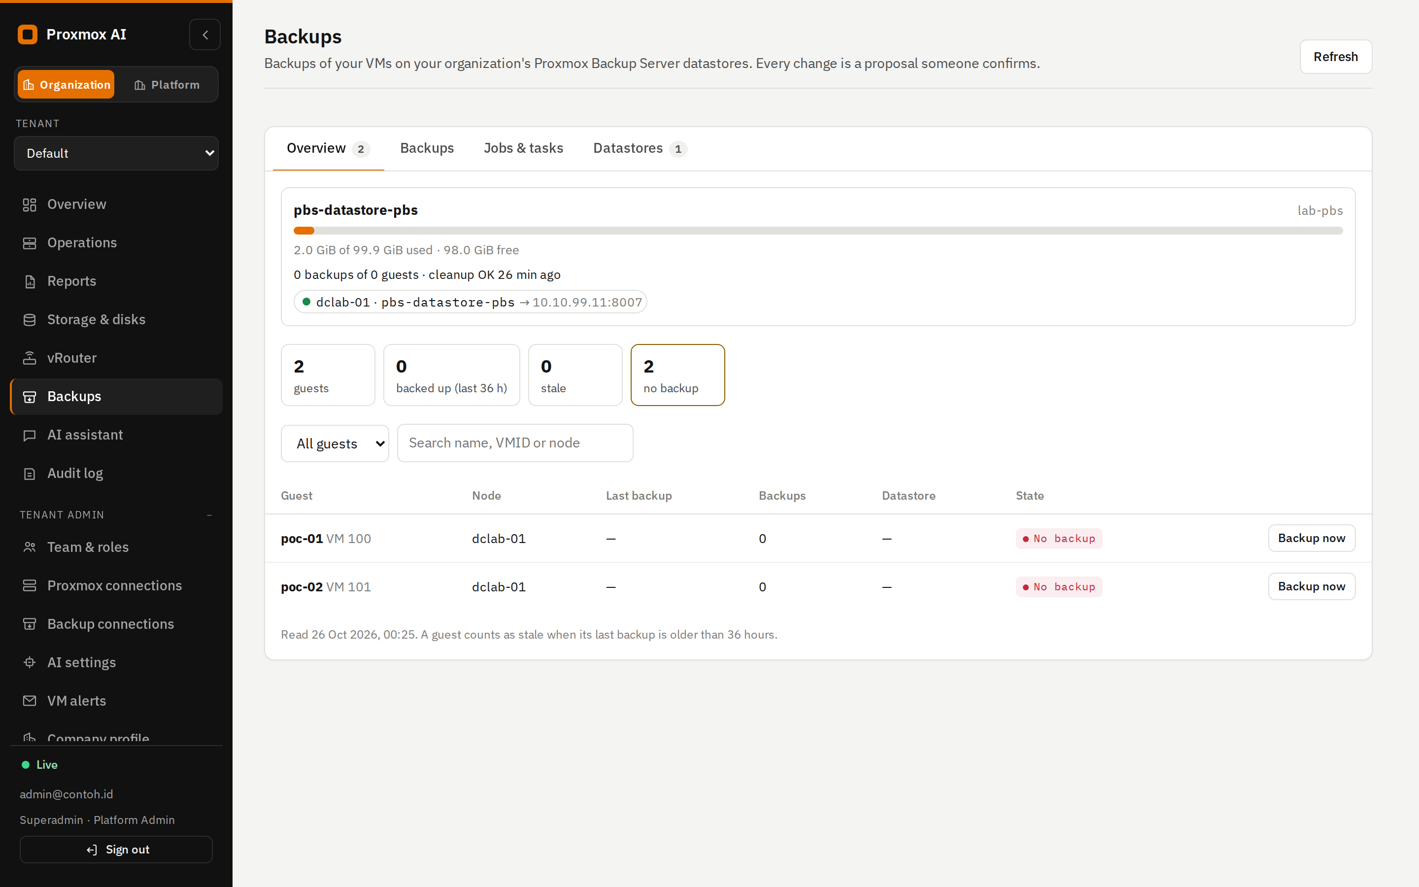Image resolution: width=1419 pixels, height=887 pixels.
Task: Click the admin@contoh.id account text
Action: point(66,794)
